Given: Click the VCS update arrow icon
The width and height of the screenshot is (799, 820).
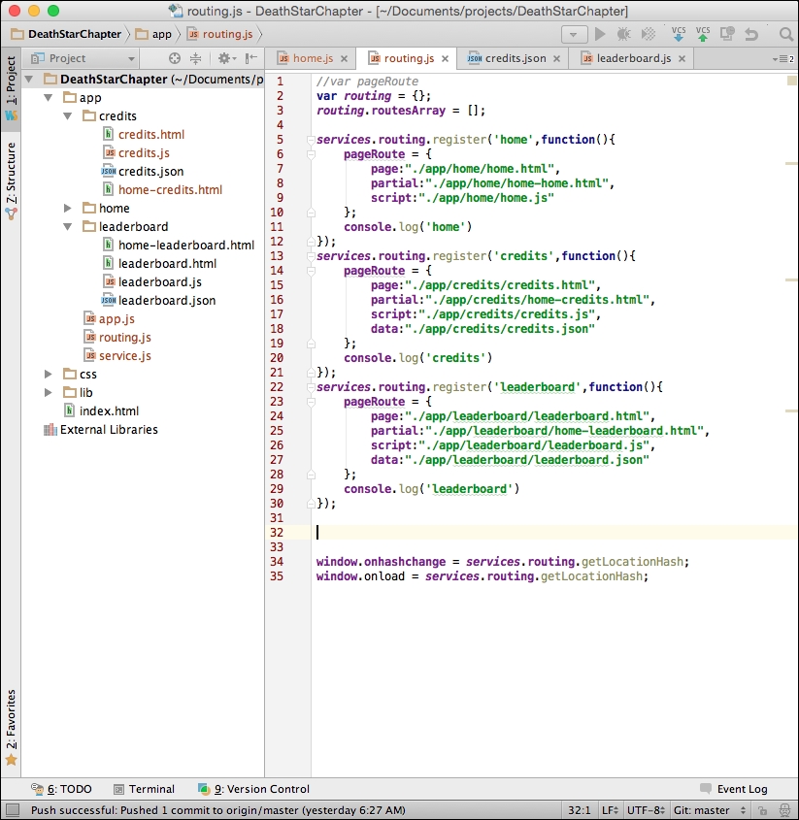Looking at the screenshot, I should 678,33.
